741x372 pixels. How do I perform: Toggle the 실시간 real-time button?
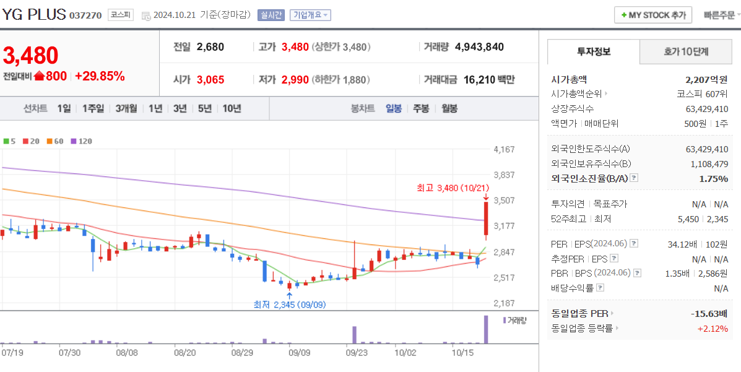271,15
